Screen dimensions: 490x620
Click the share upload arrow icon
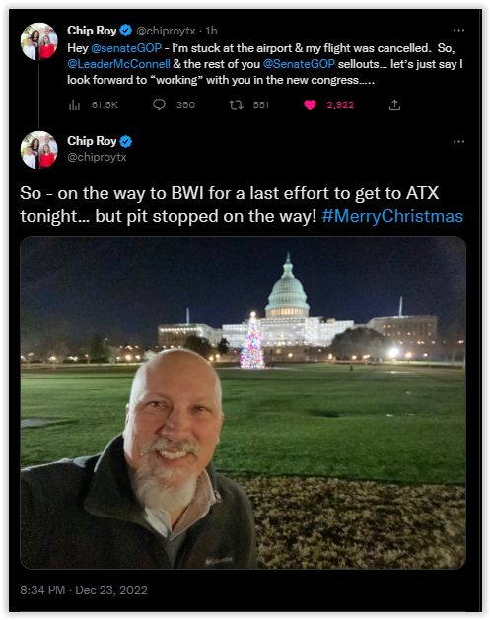pos(394,104)
